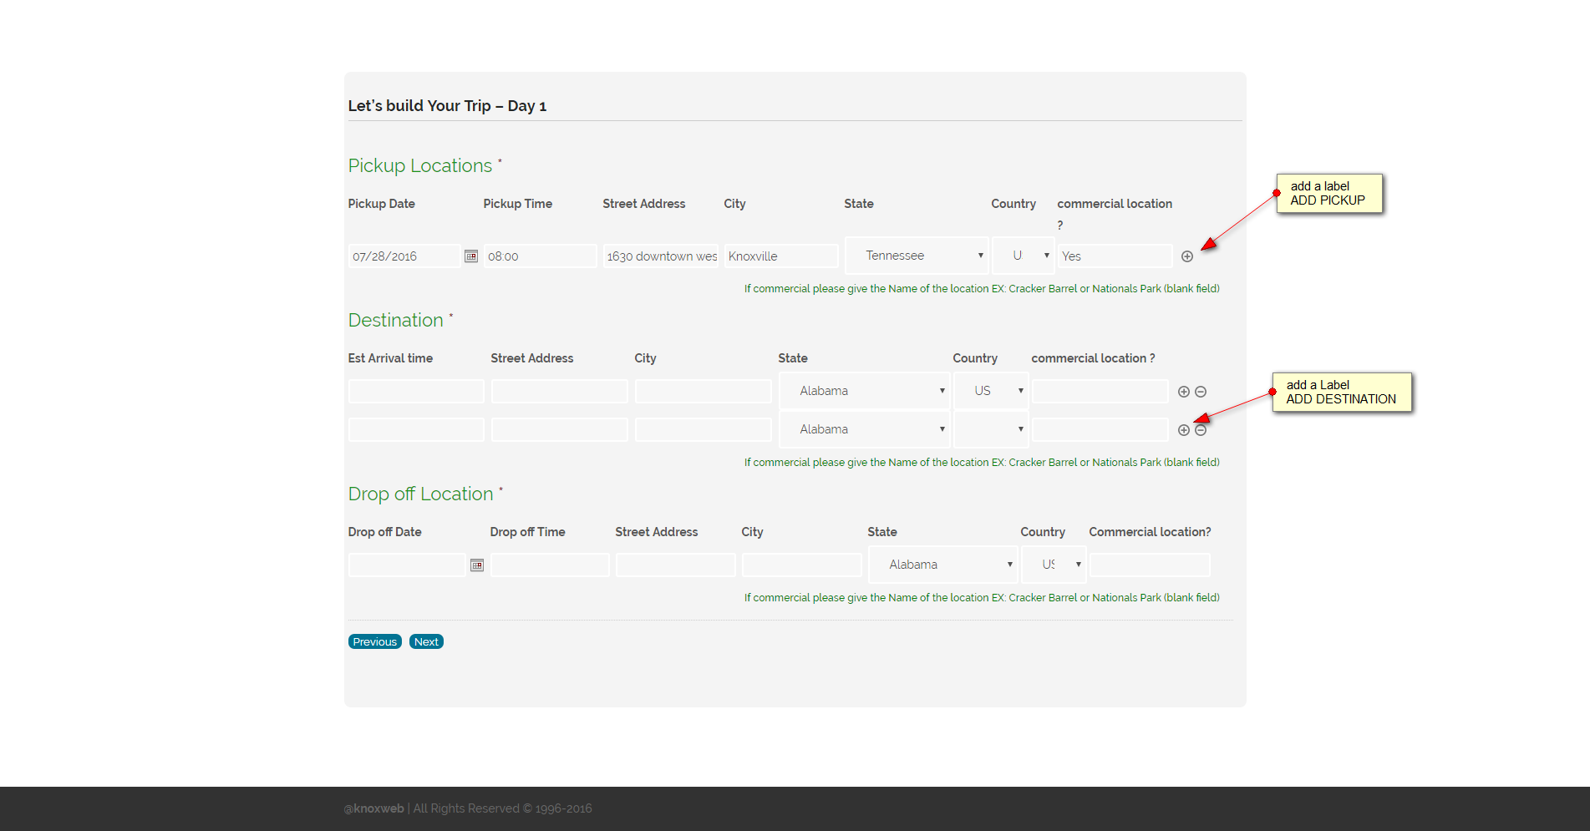Remove the second destination row
This screenshot has width=1590, height=831.
(x=1201, y=430)
